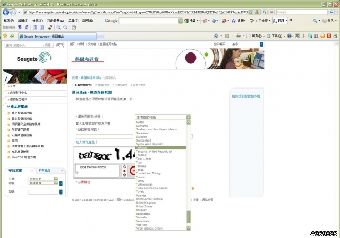Select United Kingdom in the country list
The height and width of the screenshot is (238, 340).
(160, 202)
